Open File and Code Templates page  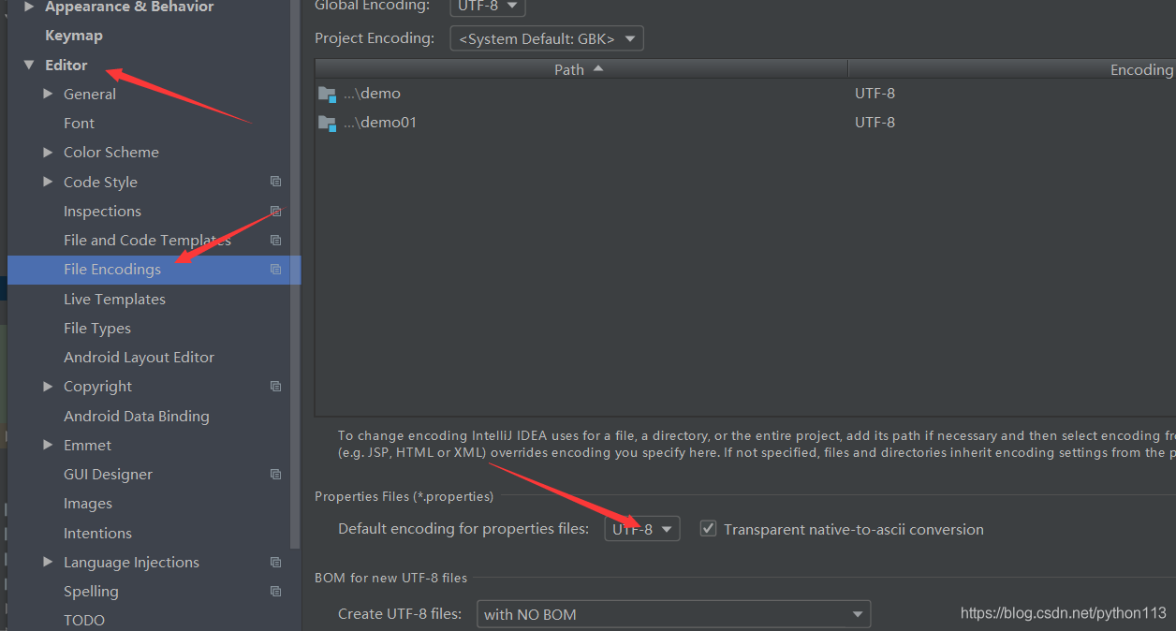click(147, 241)
